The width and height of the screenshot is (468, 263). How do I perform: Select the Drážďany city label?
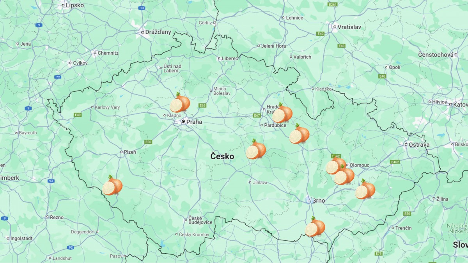click(x=158, y=32)
